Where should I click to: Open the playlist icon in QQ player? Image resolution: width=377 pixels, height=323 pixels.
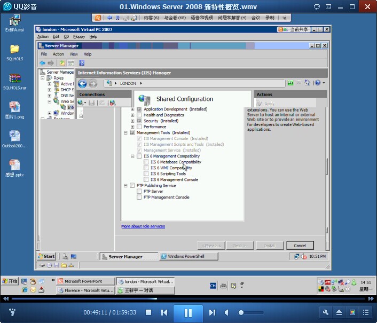(366, 312)
